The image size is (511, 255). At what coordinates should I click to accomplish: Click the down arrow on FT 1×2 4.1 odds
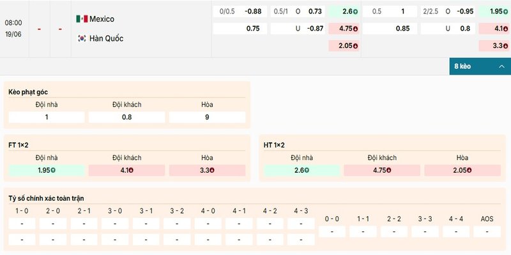pos(131,170)
